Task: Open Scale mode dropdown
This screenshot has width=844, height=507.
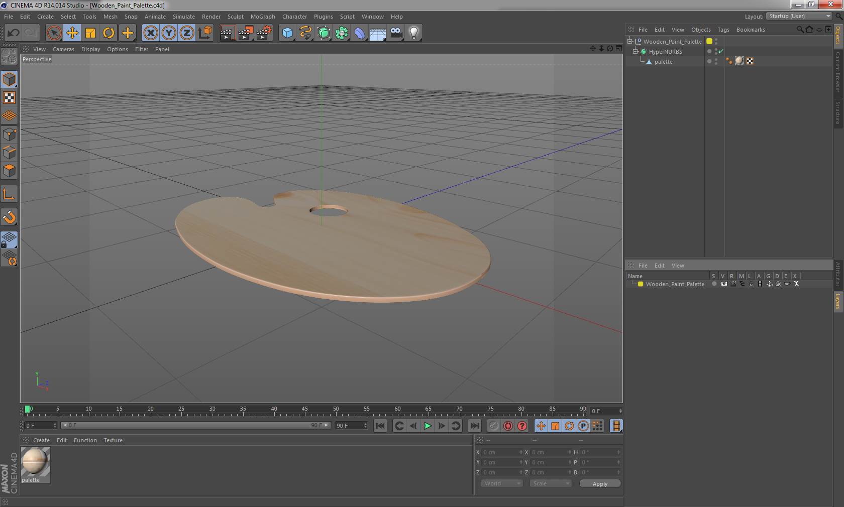Action: [551, 483]
